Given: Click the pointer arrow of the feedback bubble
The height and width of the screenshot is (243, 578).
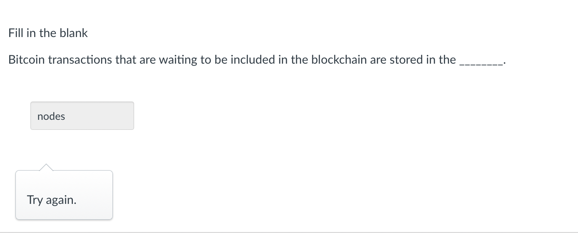Looking at the screenshot, I should 46,166.
